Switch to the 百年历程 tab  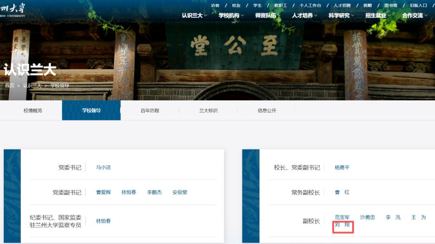point(150,110)
